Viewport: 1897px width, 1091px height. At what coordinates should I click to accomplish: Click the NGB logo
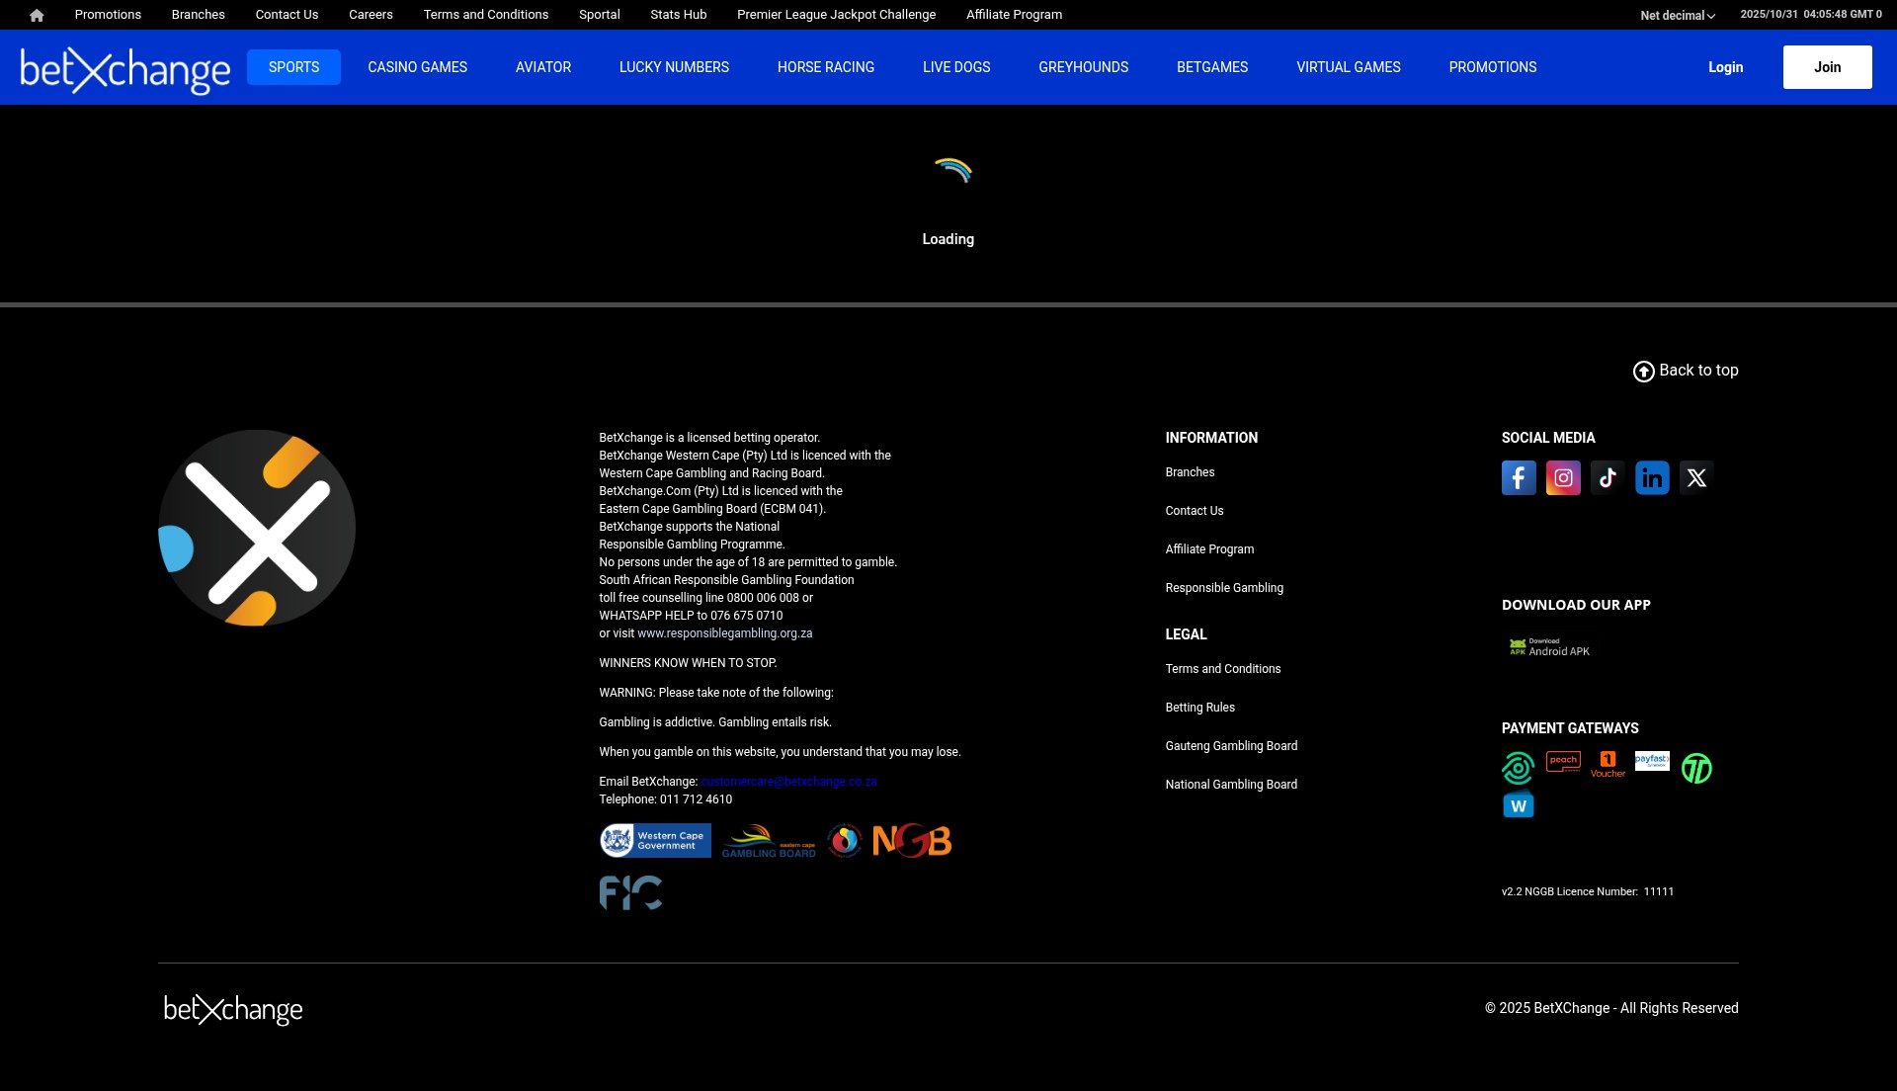(x=912, y=840)
